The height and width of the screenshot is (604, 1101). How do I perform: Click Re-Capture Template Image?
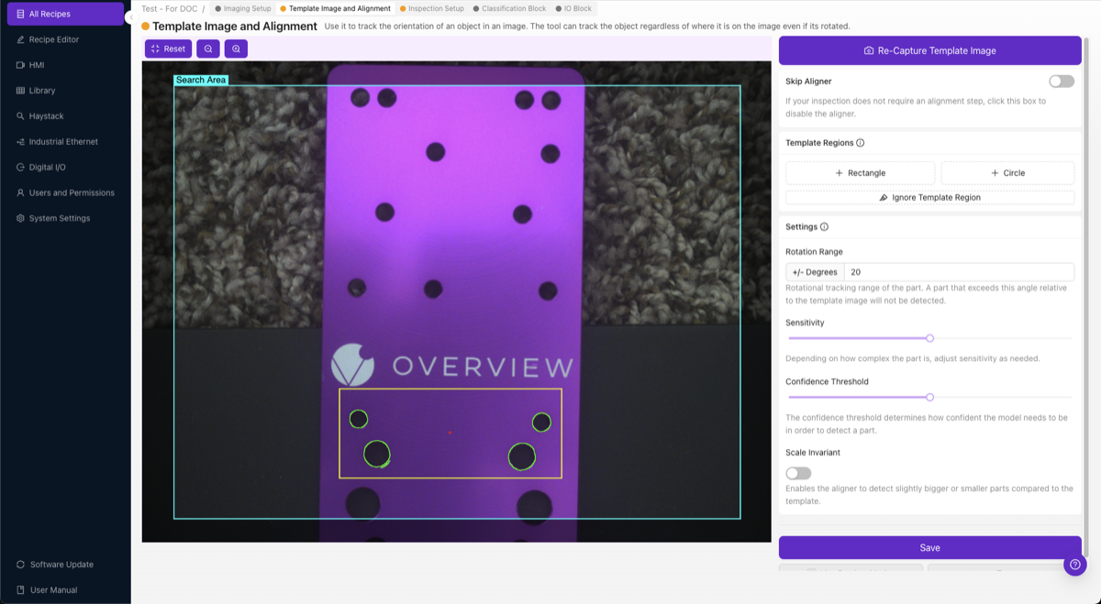click(929, 50)
